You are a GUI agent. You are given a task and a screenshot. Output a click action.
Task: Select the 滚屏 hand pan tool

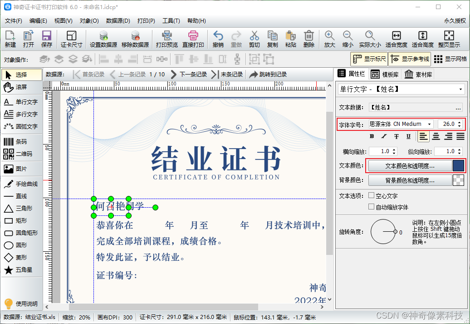click(21, 87)
